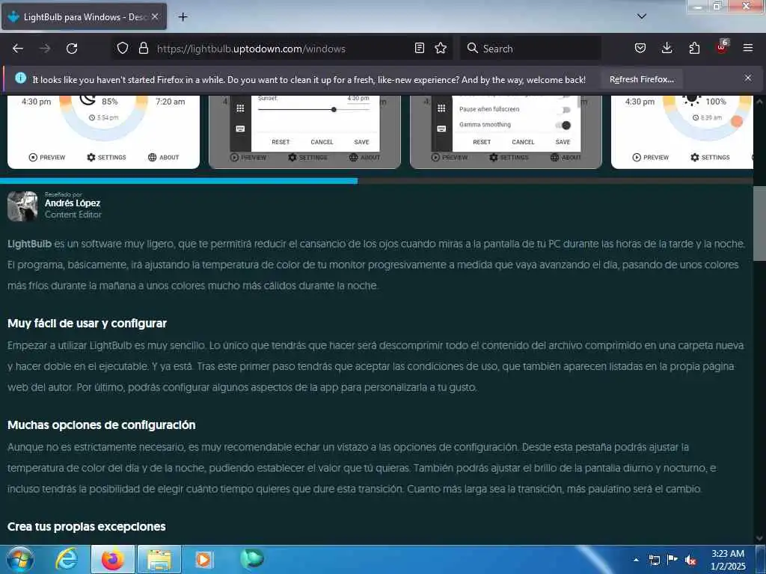Expand the list all tabs chevron

(642, 16)
